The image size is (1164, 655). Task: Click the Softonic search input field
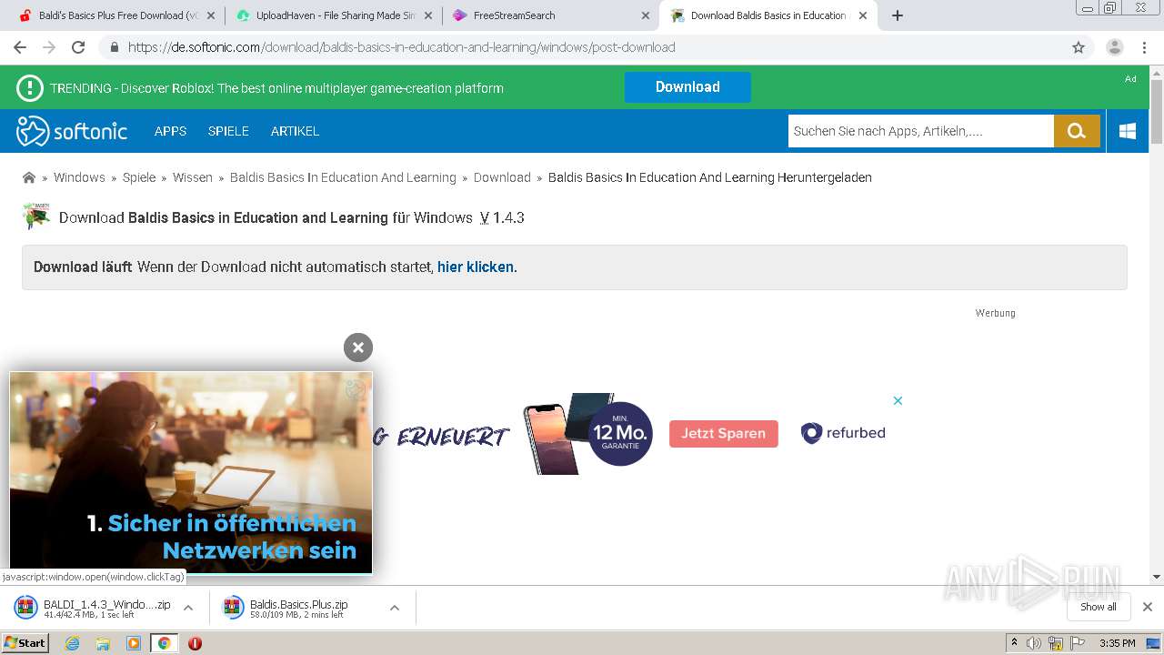pos(920,131)
